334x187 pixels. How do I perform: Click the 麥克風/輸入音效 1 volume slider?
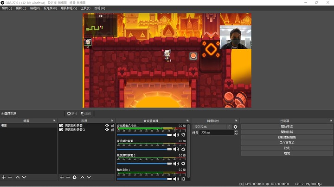[144, 135]
